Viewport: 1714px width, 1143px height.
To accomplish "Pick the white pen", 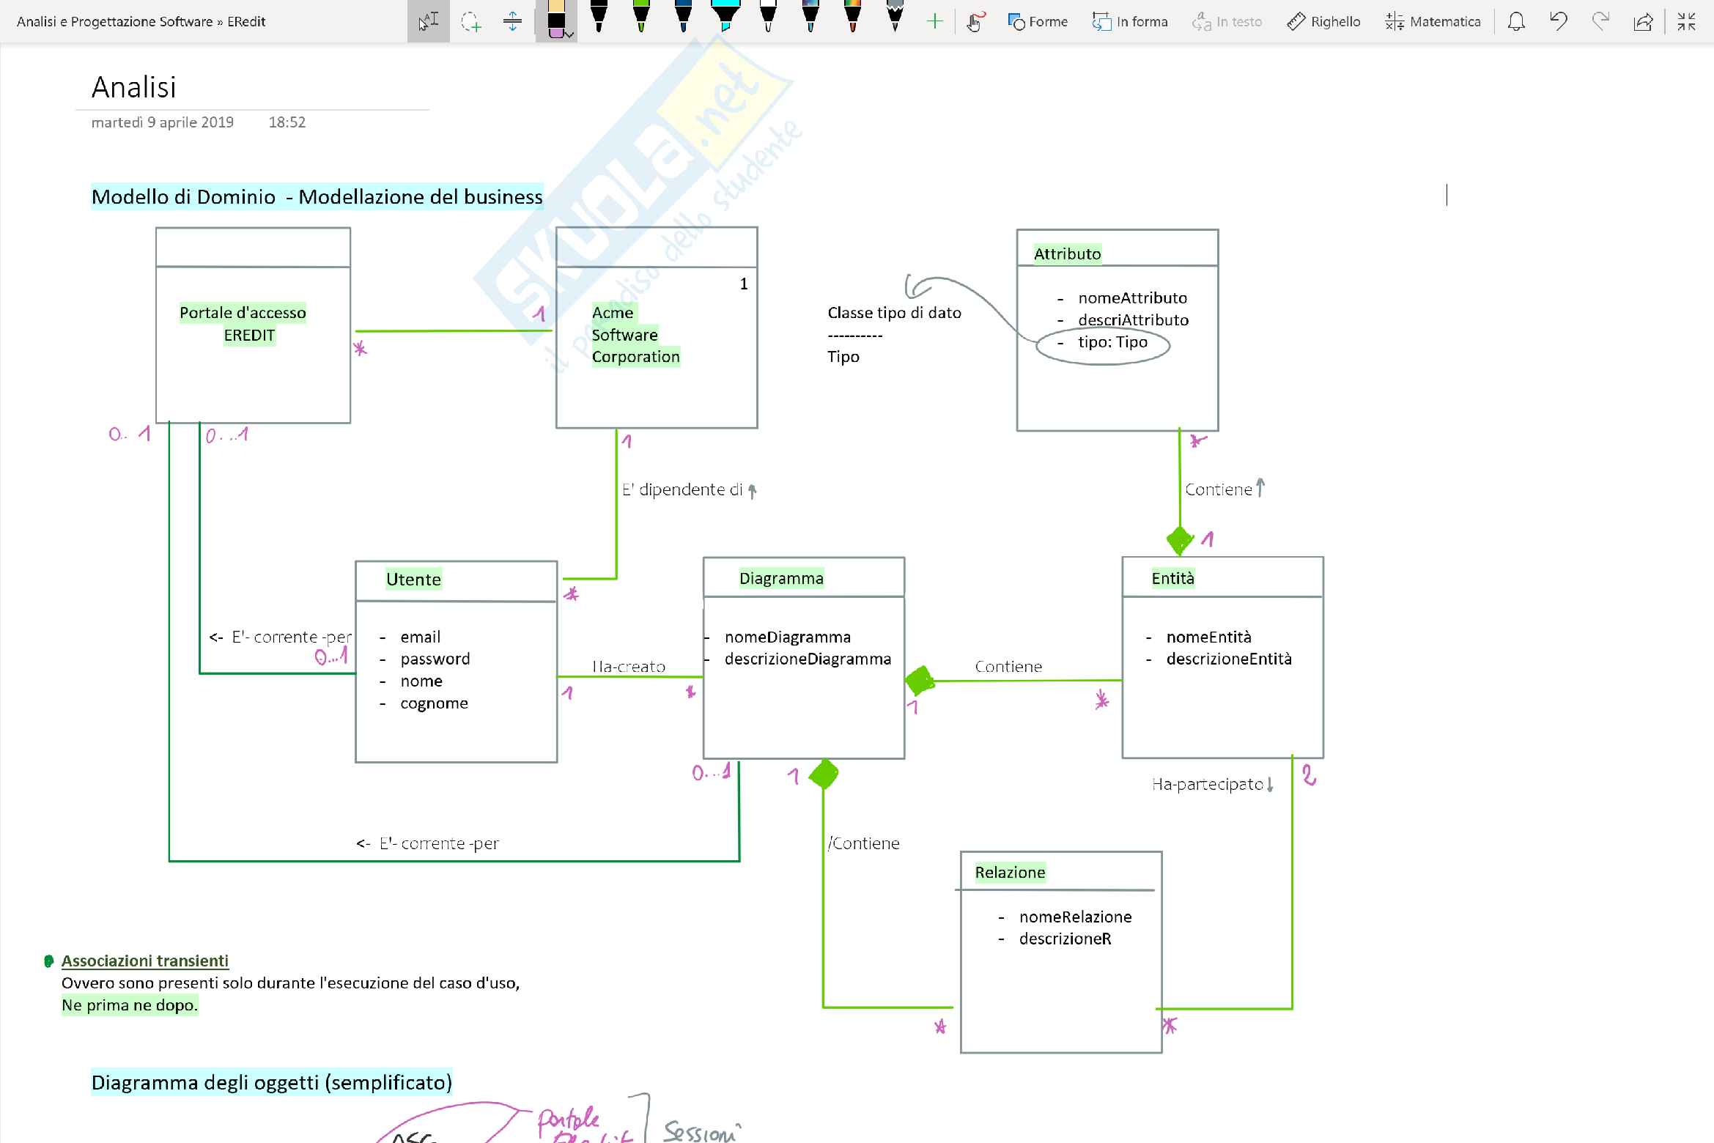I will click(768, 16).
